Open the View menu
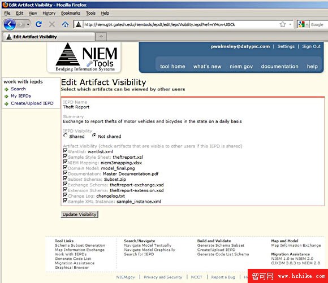The height and width of the screenshot is (283, 328). pyautogui.click(x=33, y=14)
